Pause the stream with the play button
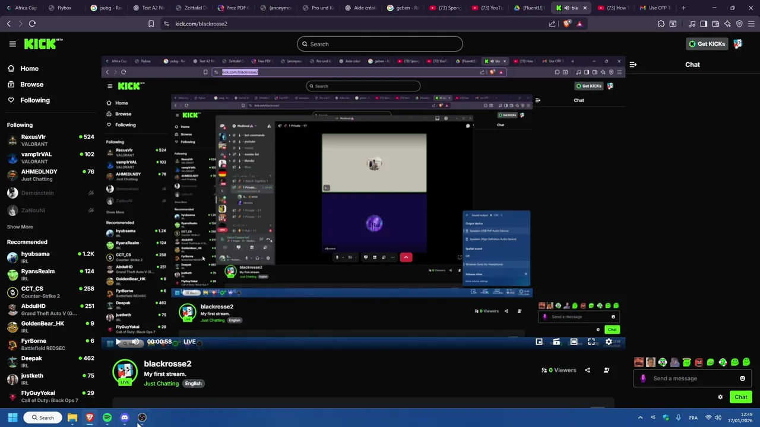The image size is (760, 427). coord(119,342)
